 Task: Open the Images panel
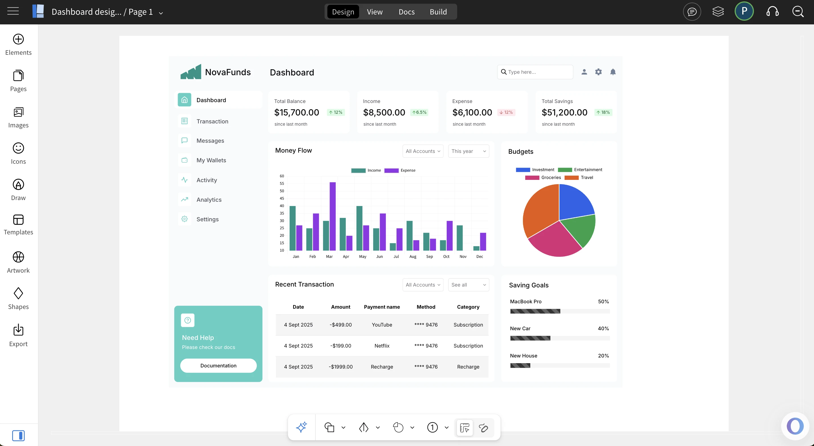click(x=18, y=117)
